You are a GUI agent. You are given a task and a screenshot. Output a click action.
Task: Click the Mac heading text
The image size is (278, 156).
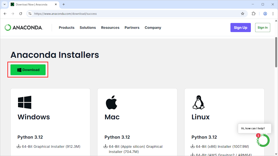pyautogui.click(x=112, y=117)
